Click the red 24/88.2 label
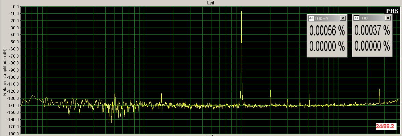402x136 pixels. click(385, 126)
